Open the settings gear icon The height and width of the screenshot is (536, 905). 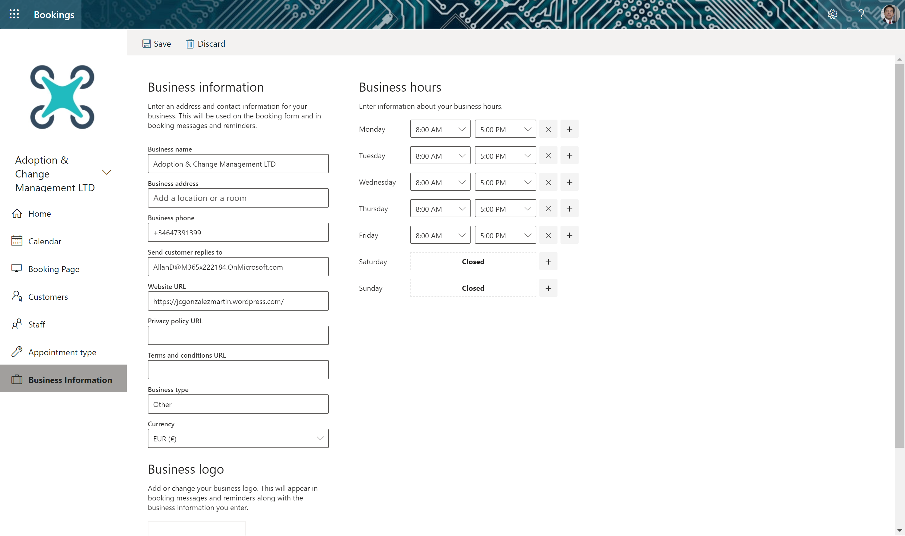pyautogui.click(x=832, y=14)
